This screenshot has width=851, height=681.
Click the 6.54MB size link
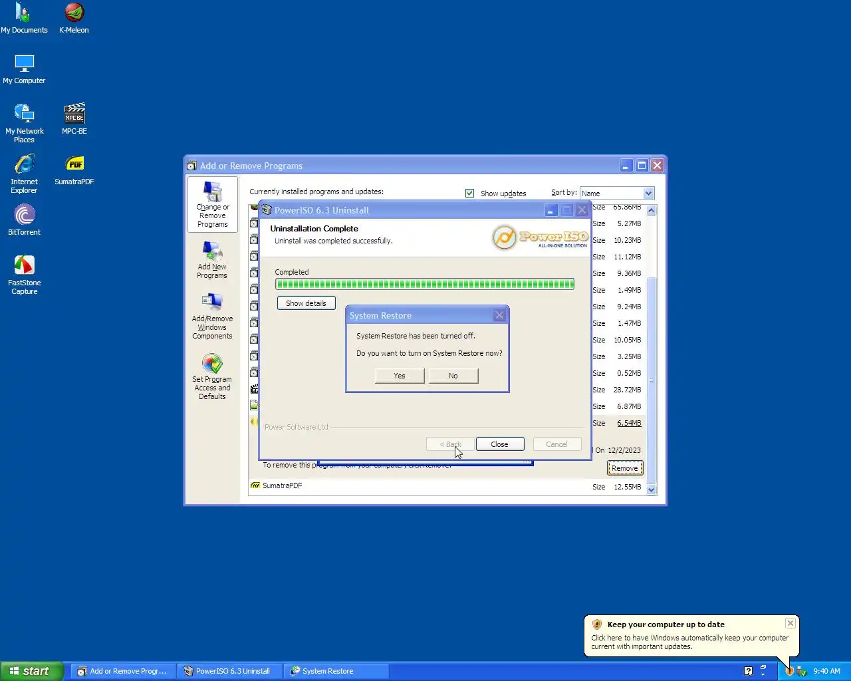point(629,423)
